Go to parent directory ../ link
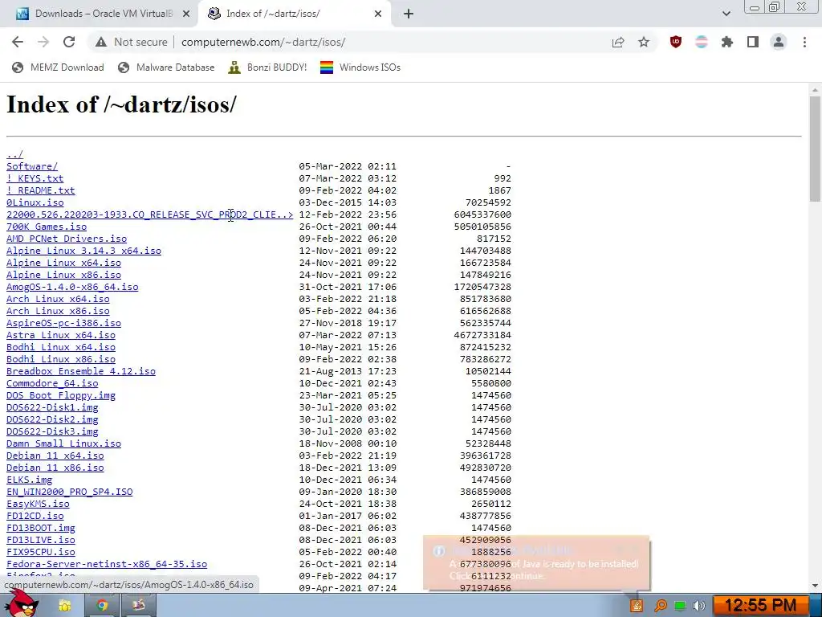The image size is (822, 617). 14,154
